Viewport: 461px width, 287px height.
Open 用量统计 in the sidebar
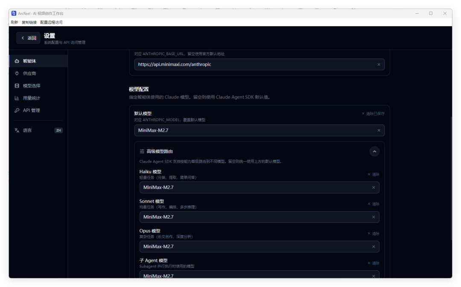click(x=38, y=98)
